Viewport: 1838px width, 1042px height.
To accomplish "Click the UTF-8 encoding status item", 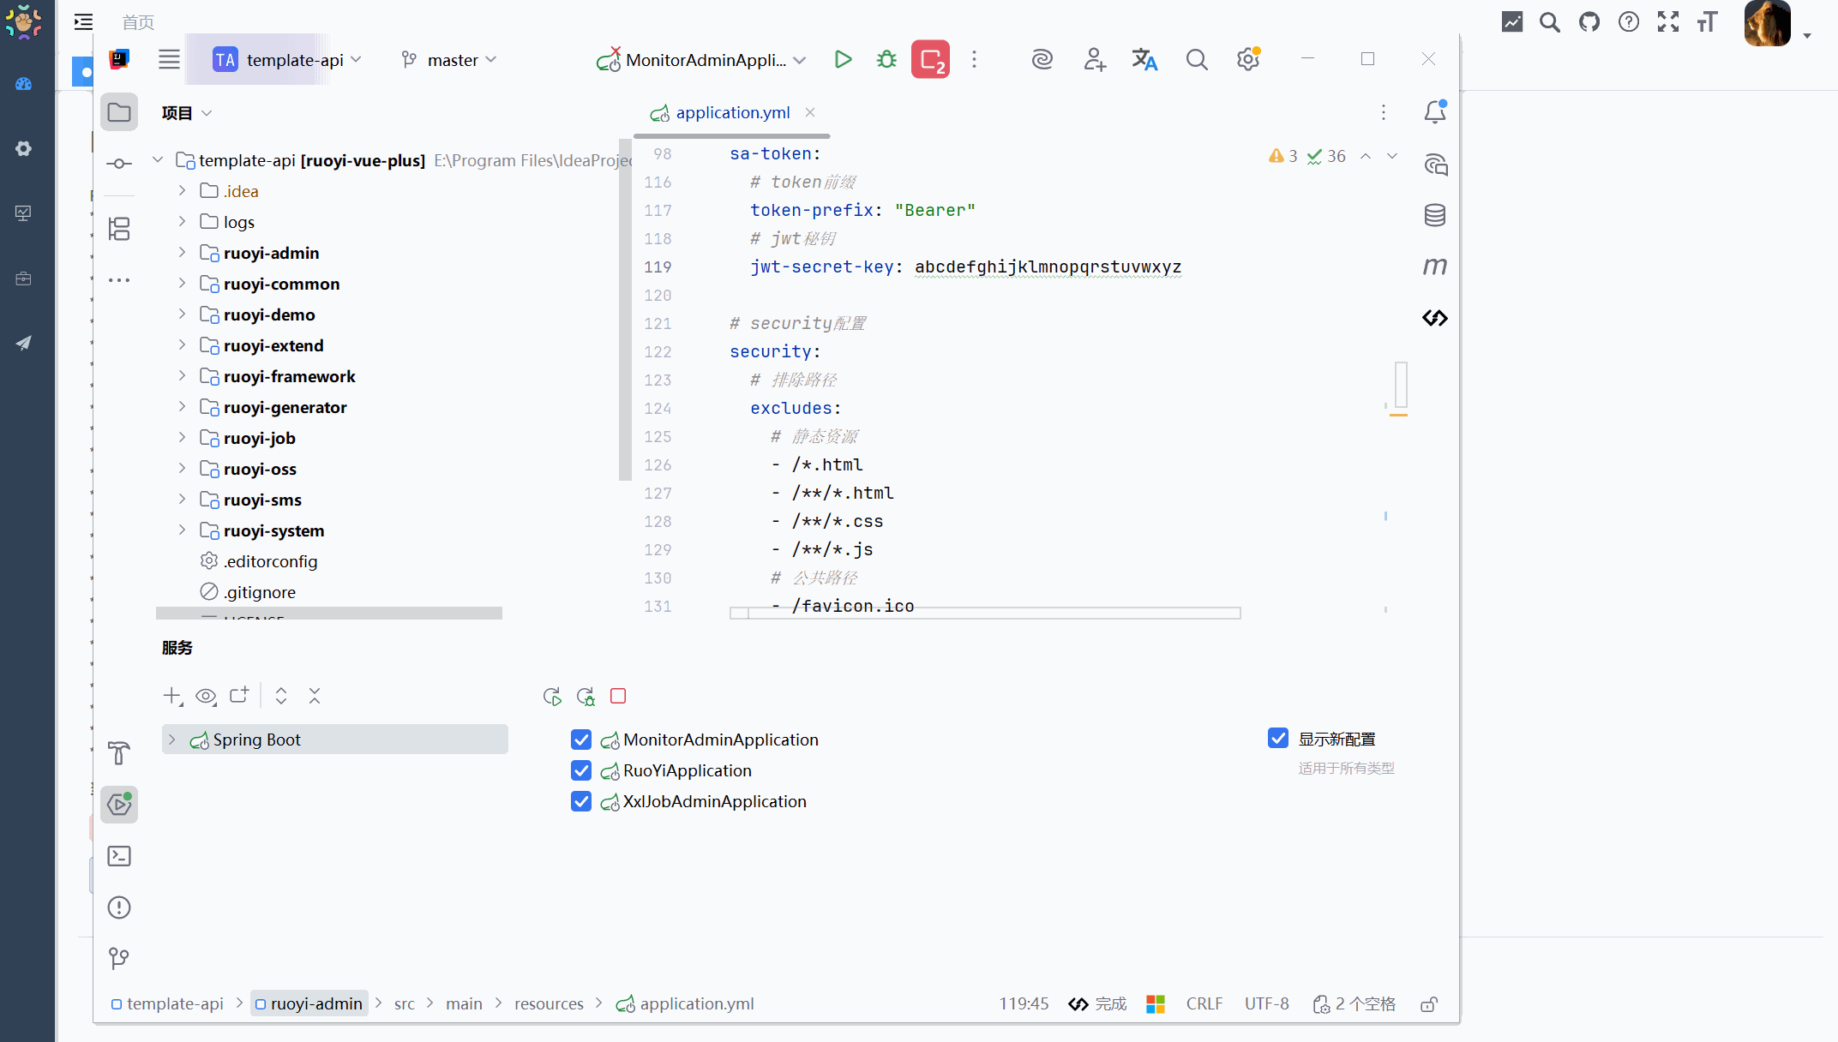I will (1266, 1003).
